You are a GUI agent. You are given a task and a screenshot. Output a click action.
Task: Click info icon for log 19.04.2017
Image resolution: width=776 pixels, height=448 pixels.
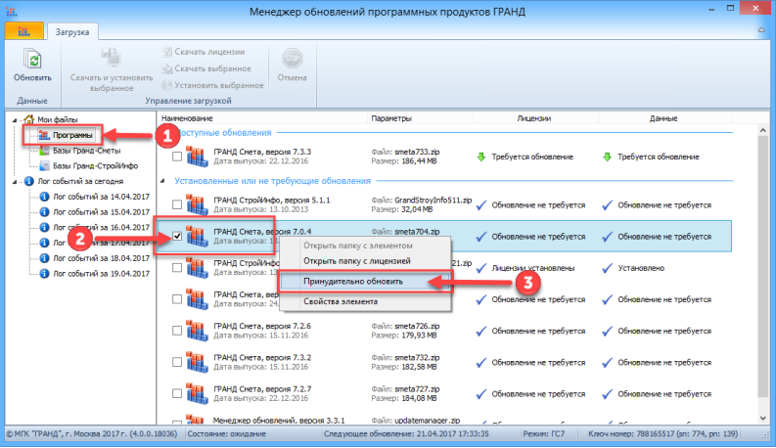point(45,274)
